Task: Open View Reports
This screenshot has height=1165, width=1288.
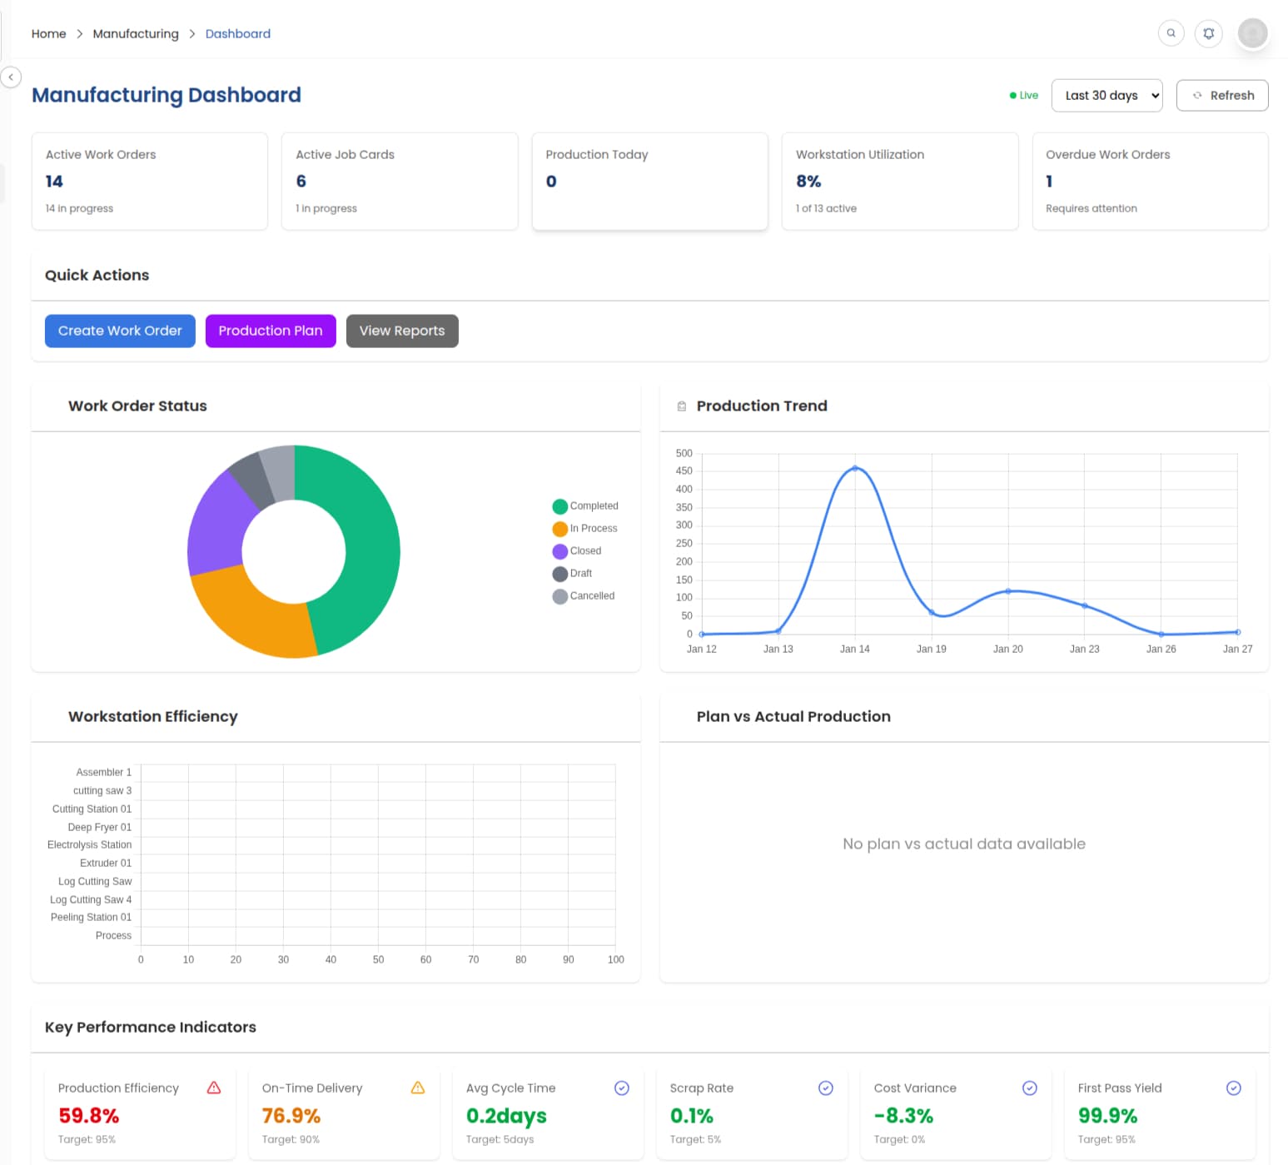Action: pyautogui.click(x=402, y=331)
